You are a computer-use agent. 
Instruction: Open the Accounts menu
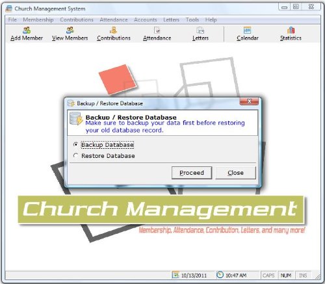(x=146, y=19)
